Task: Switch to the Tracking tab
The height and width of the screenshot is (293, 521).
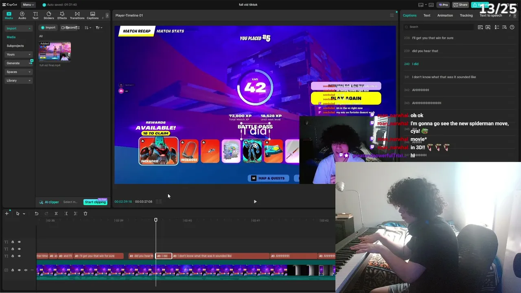Action: (466, 15)
